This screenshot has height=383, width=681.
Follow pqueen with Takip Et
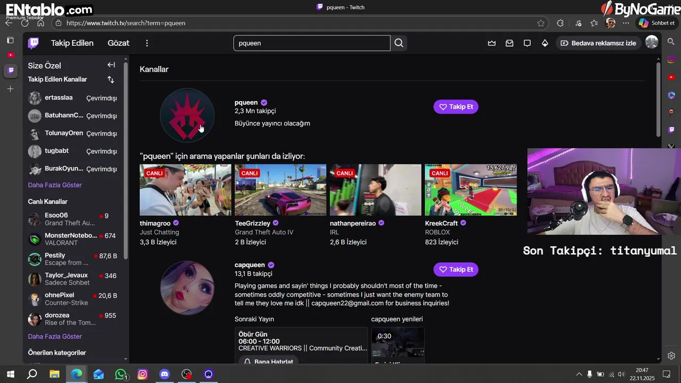456,107
